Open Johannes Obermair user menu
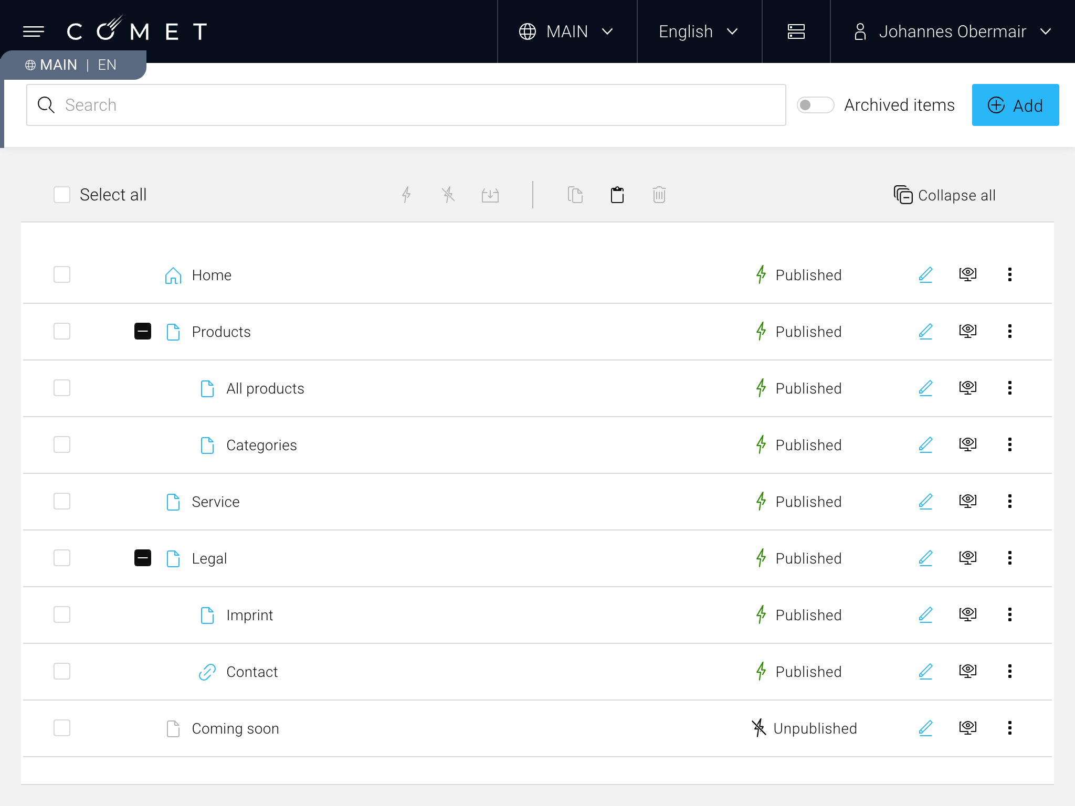Viewport: 1075px width, 806px height. (x=952, y=31)
